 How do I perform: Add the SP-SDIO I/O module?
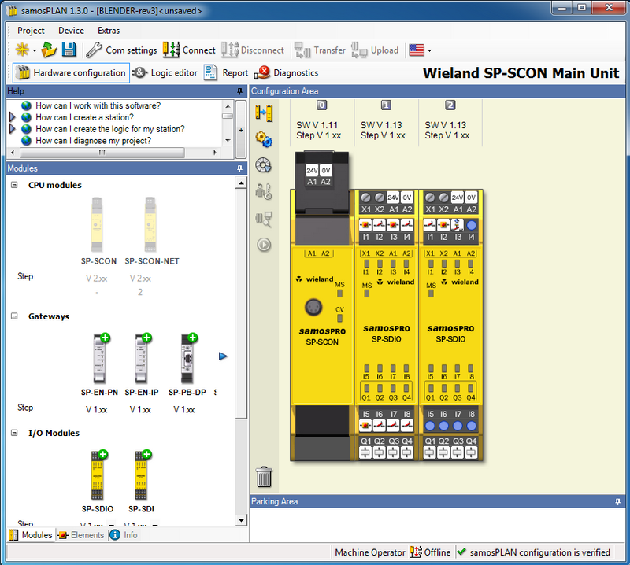98,475
